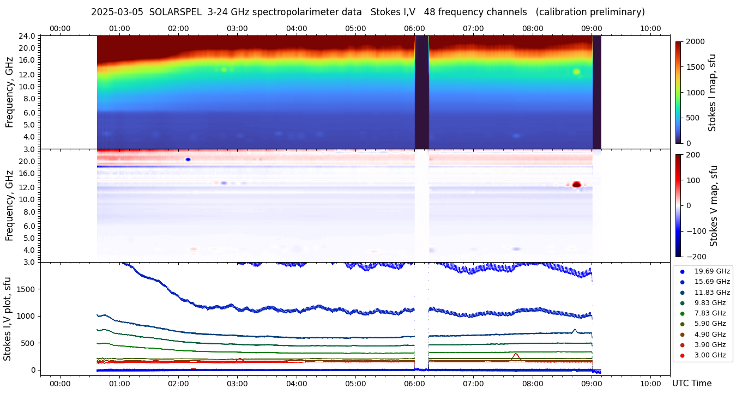
Task: Click the 06:00 tick label on bottom axis
Action: 414,384
